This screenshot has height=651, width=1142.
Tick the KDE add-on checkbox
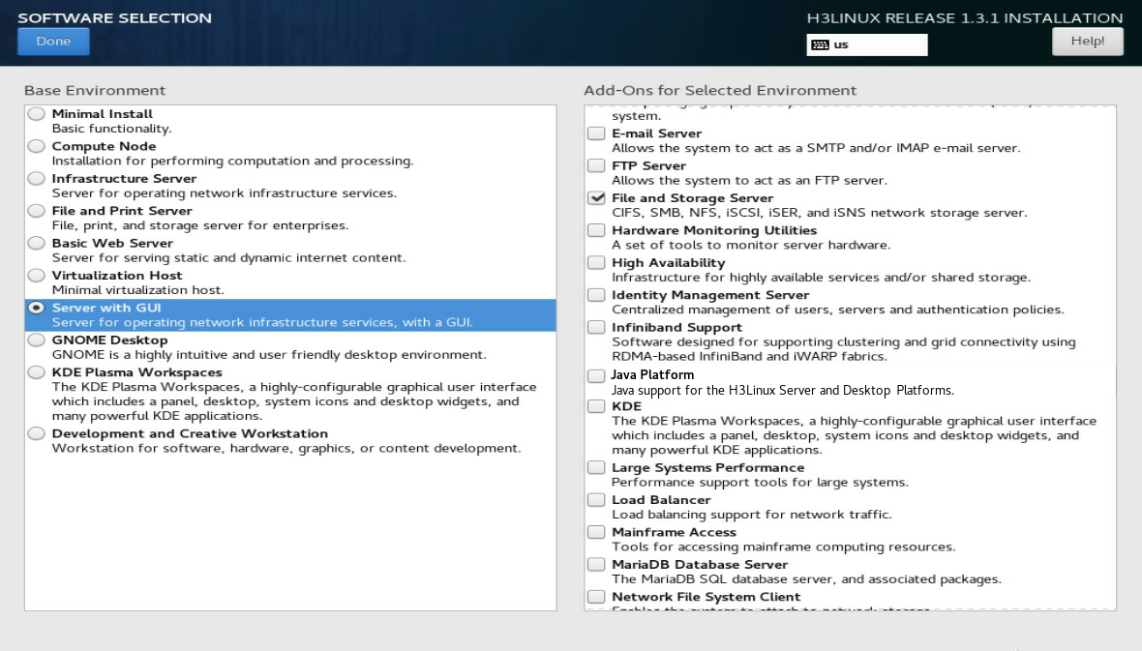pos(596,406)
